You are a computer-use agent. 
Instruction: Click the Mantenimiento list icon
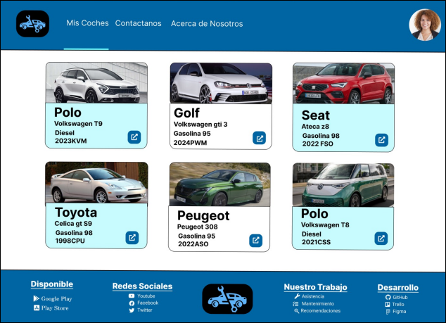click(x=295, y=304)
